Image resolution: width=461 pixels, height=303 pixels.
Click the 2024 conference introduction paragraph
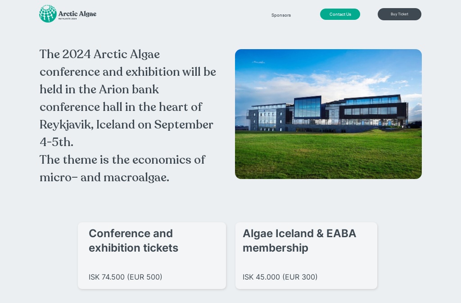coord(128,98)
